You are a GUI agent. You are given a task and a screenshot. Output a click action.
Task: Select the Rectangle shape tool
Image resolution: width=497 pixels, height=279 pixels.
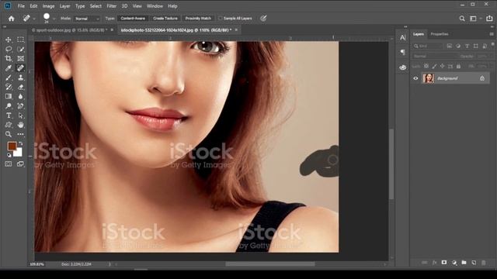pos(9,125)
